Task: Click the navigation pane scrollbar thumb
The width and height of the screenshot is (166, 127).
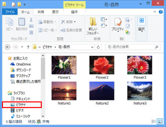Action: 43,68
